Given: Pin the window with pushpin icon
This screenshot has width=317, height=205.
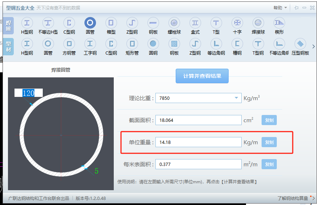Looking at the screenshot, I should [296, 8].
